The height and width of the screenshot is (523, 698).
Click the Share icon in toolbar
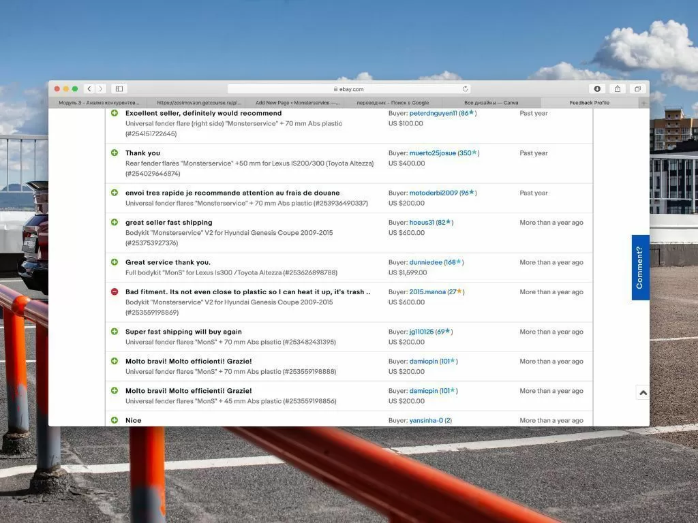(617, 89)
